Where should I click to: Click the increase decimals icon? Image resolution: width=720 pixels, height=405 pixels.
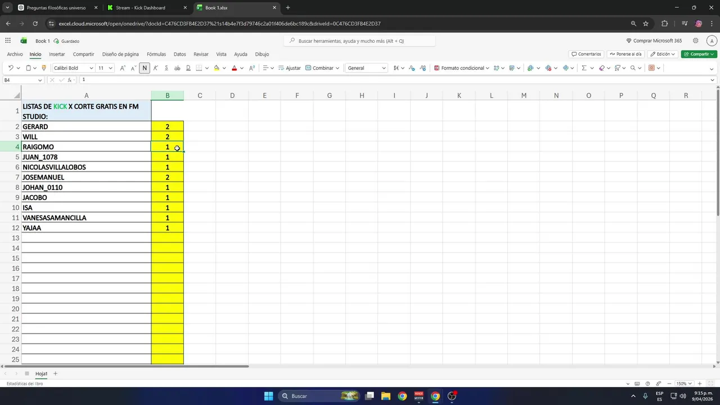(x=412, y=68)
